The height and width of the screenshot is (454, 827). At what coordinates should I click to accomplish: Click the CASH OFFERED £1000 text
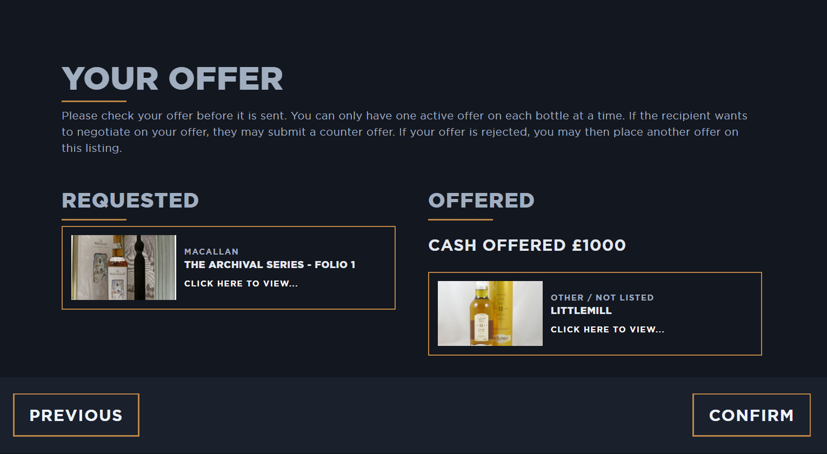(527, 245)
